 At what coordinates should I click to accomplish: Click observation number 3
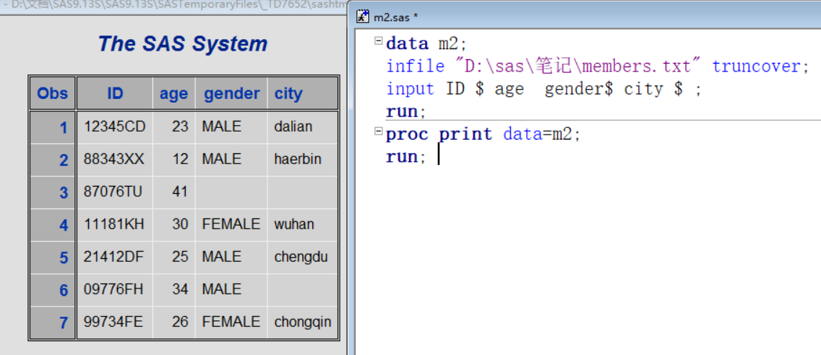[64, 193]
